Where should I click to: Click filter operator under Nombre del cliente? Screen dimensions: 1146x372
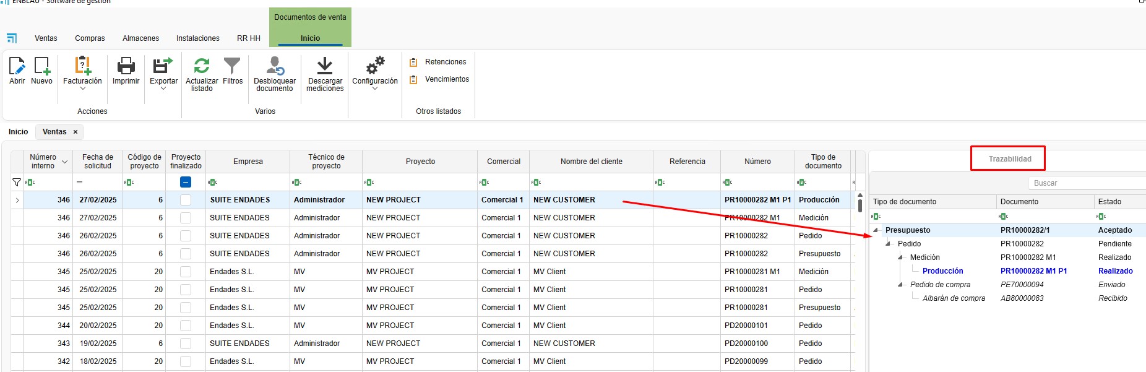tap(536, 182)
